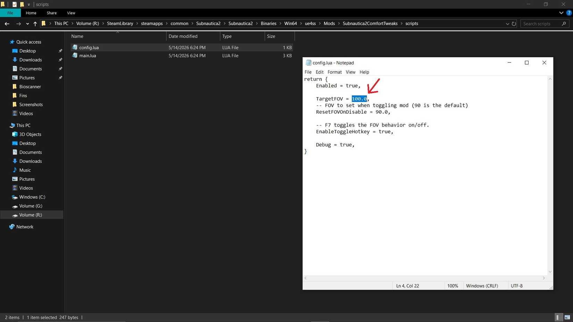The height and width of the screenshot is (322, 573).
Task: Click Subnautica2ComfortTweaks in address path
Action: pyautogui.click(x=370, y=24)
